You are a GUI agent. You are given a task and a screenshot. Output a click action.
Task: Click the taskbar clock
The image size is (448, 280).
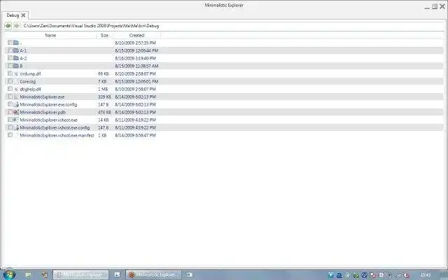coord(426,275)
